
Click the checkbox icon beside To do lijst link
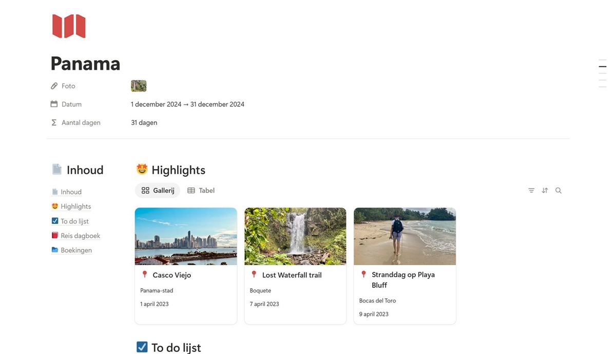coord(55,221)
